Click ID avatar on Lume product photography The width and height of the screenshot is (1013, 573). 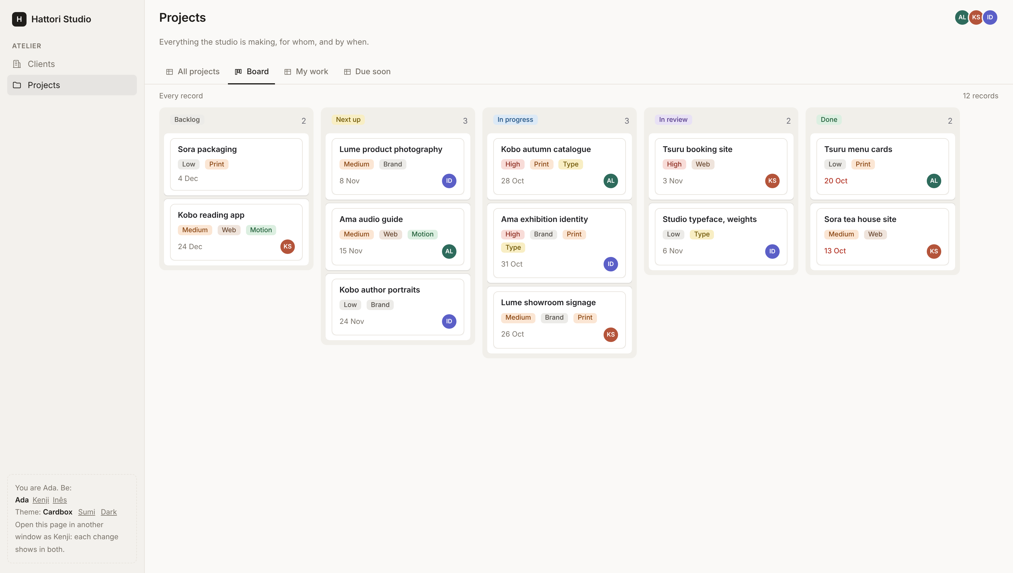449,181
